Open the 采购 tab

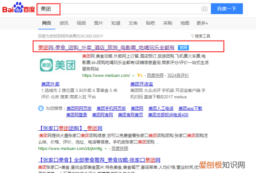click(x=168, y=23)
